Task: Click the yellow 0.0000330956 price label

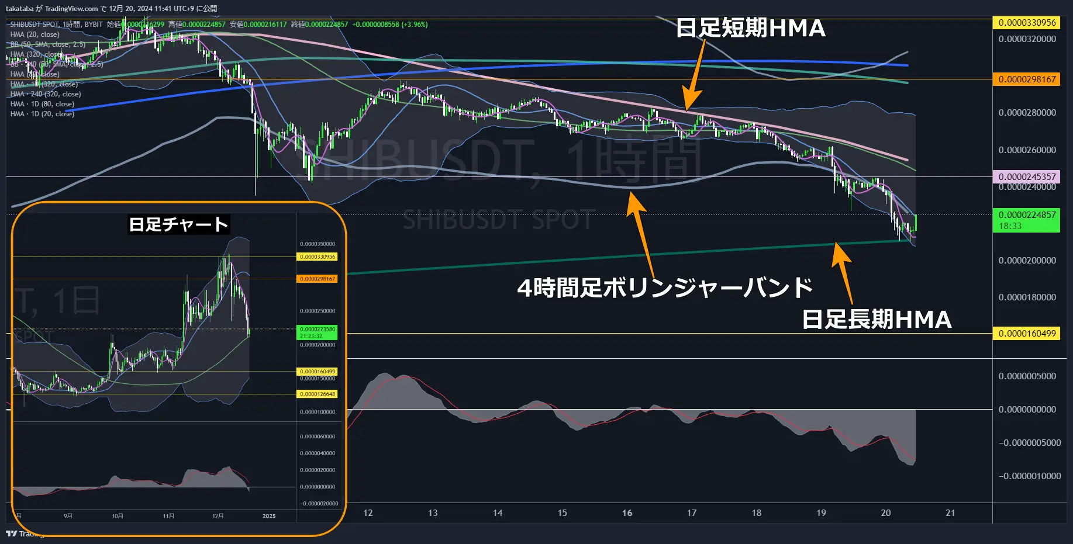Action: click(1026, 23)
